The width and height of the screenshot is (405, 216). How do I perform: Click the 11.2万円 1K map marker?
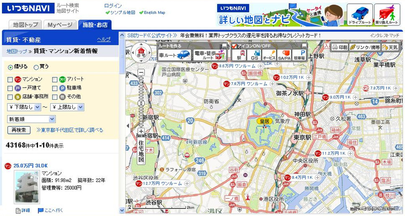point(334,154)
